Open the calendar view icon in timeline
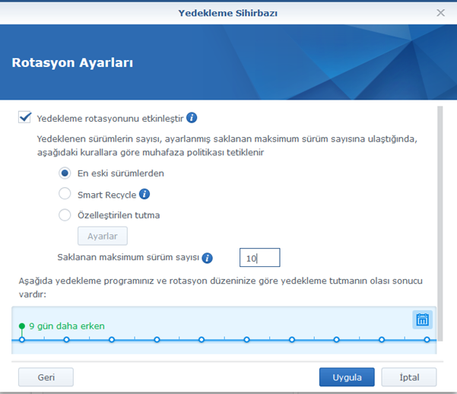 [x=422, y=319]
